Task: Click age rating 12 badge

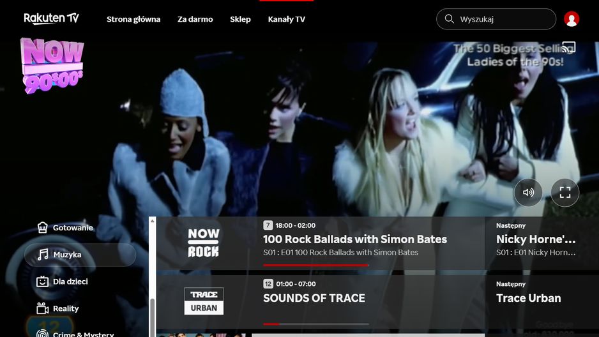Action: click(x=268, y=283)
